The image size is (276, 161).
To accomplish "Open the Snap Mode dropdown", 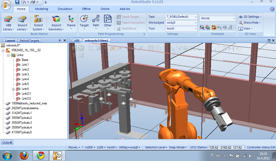I will [x=178, y=148].
